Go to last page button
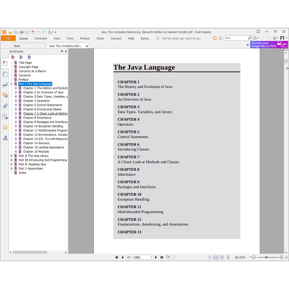This screenshot has width=289, height=289. tap(162, 257)
